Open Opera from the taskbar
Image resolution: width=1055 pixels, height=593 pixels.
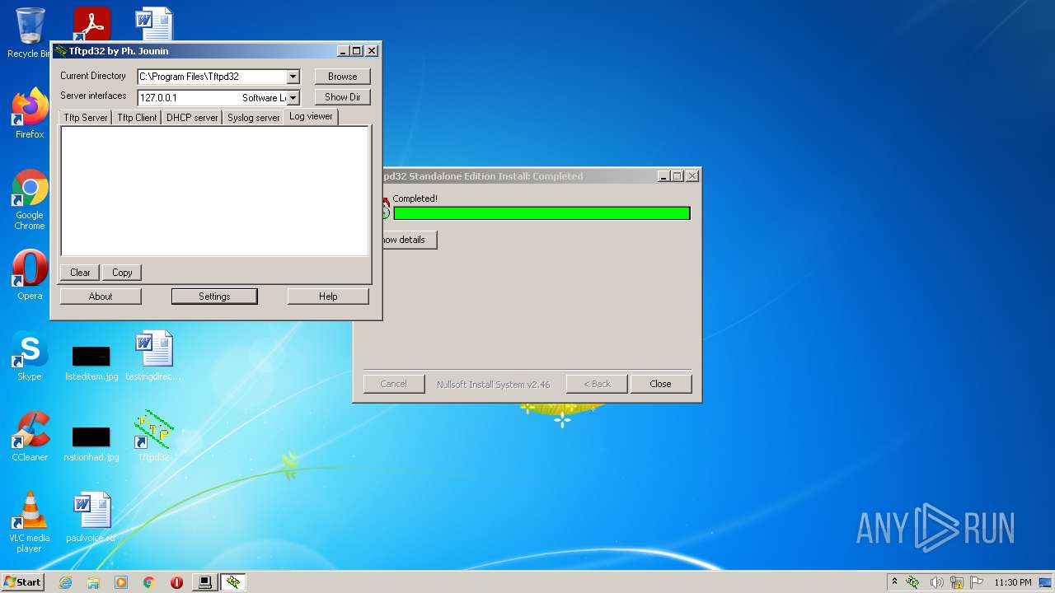(176, 582)
